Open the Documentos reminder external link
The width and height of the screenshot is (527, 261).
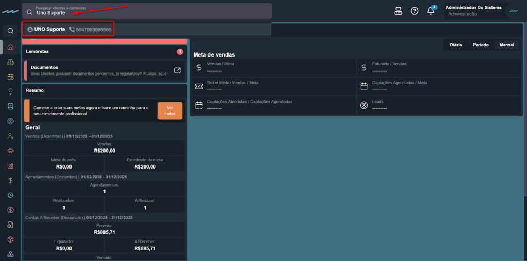(178, 70)
